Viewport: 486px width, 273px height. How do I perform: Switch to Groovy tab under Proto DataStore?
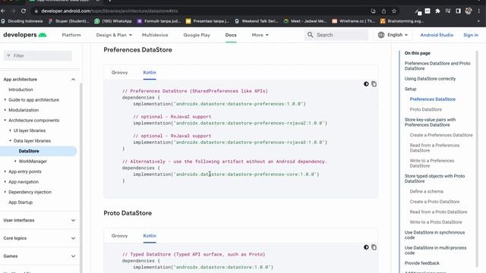(x=119, y=236)
